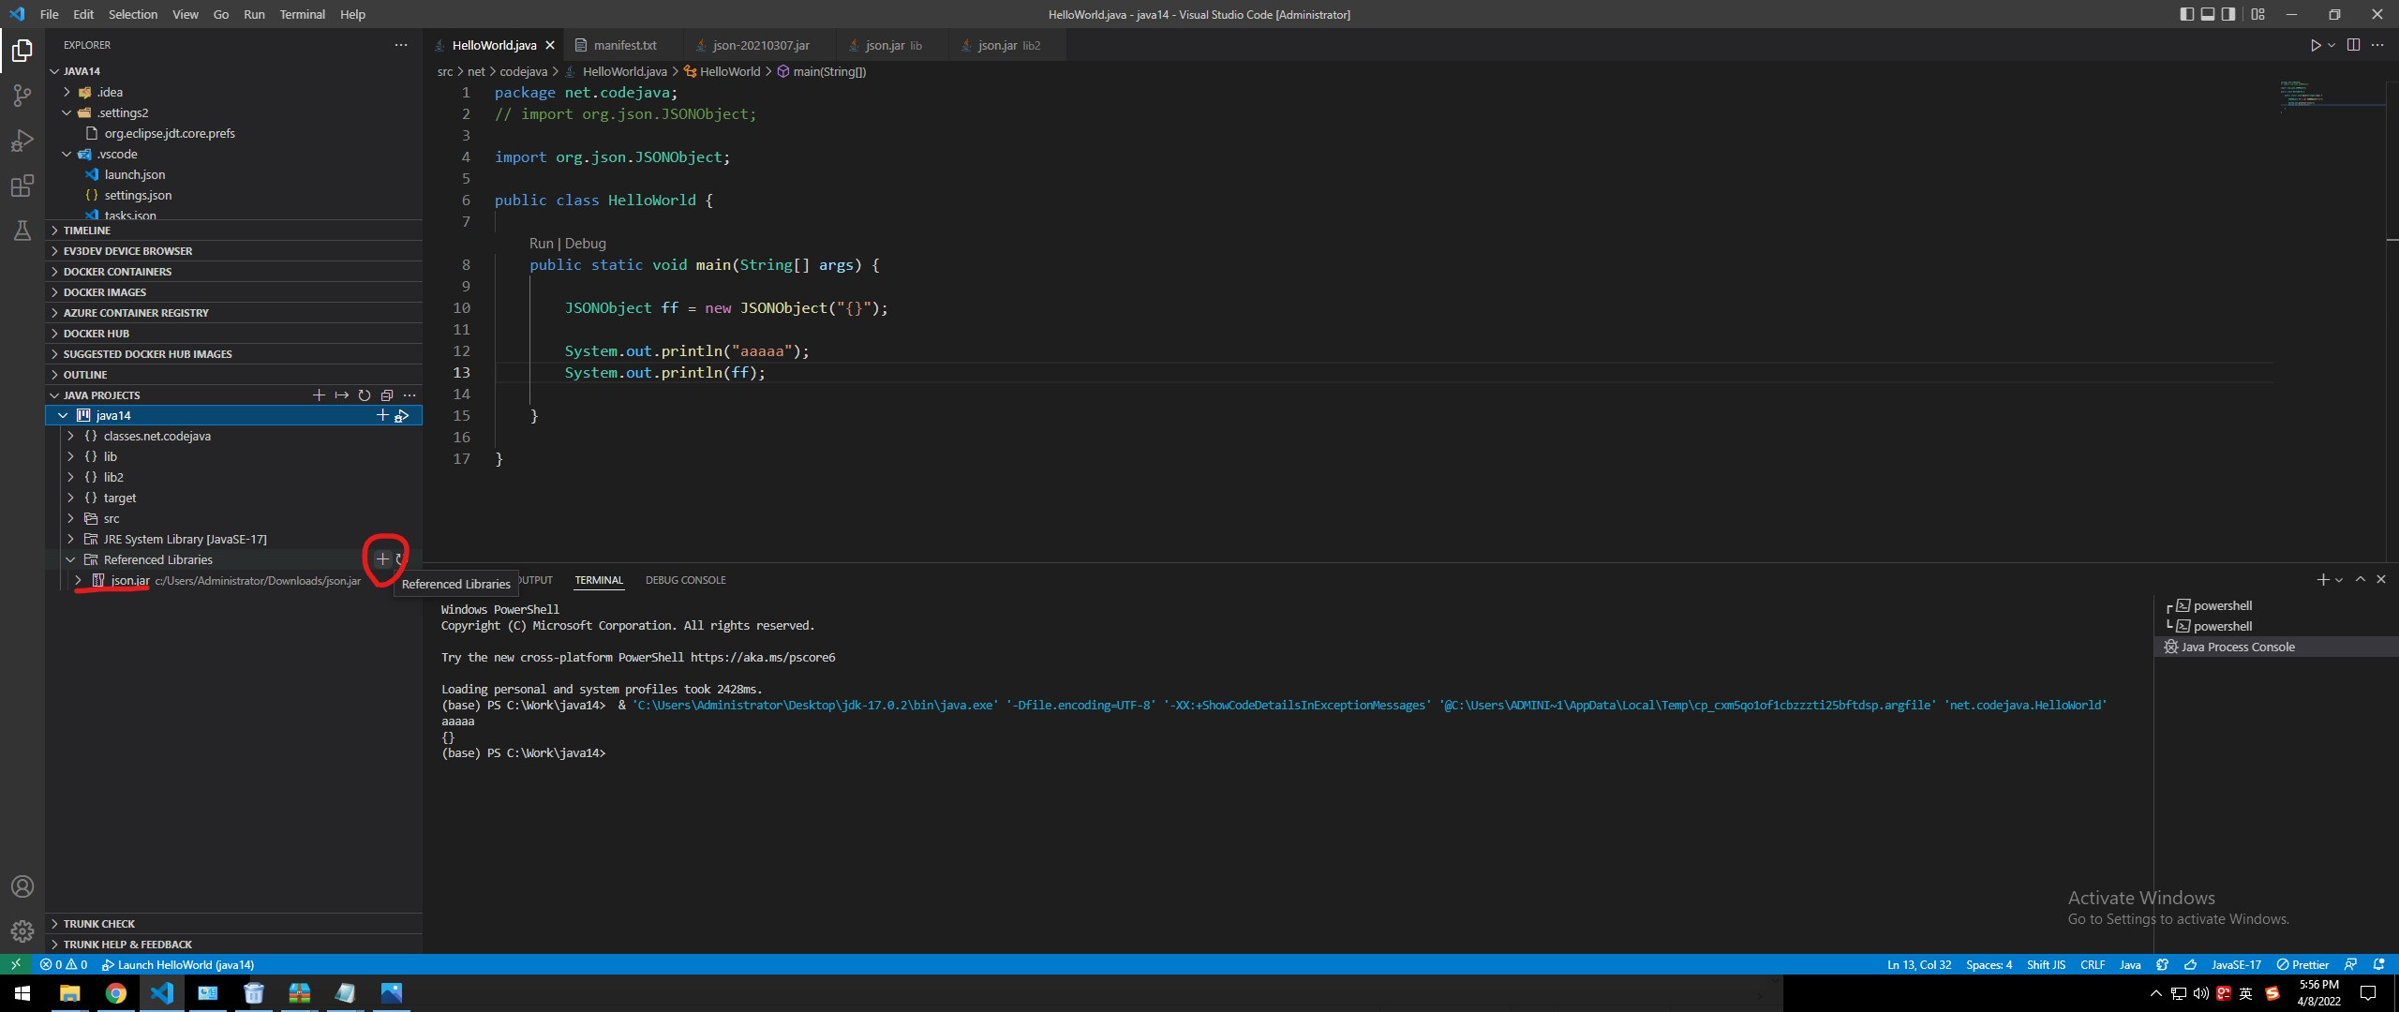
Task: Click the Java language server thumbs-up status icon
Action: tap(2190, 964)
